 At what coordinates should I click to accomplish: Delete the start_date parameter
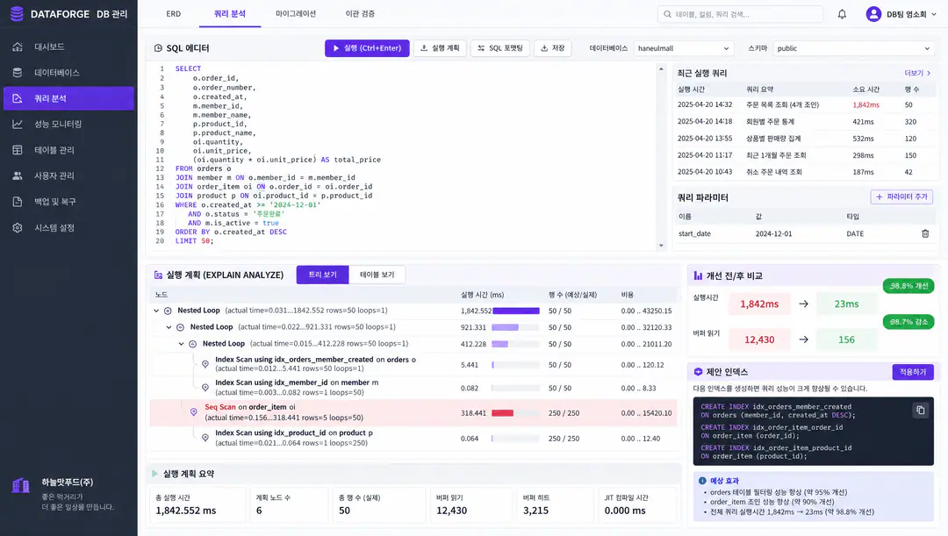point(925,233)
